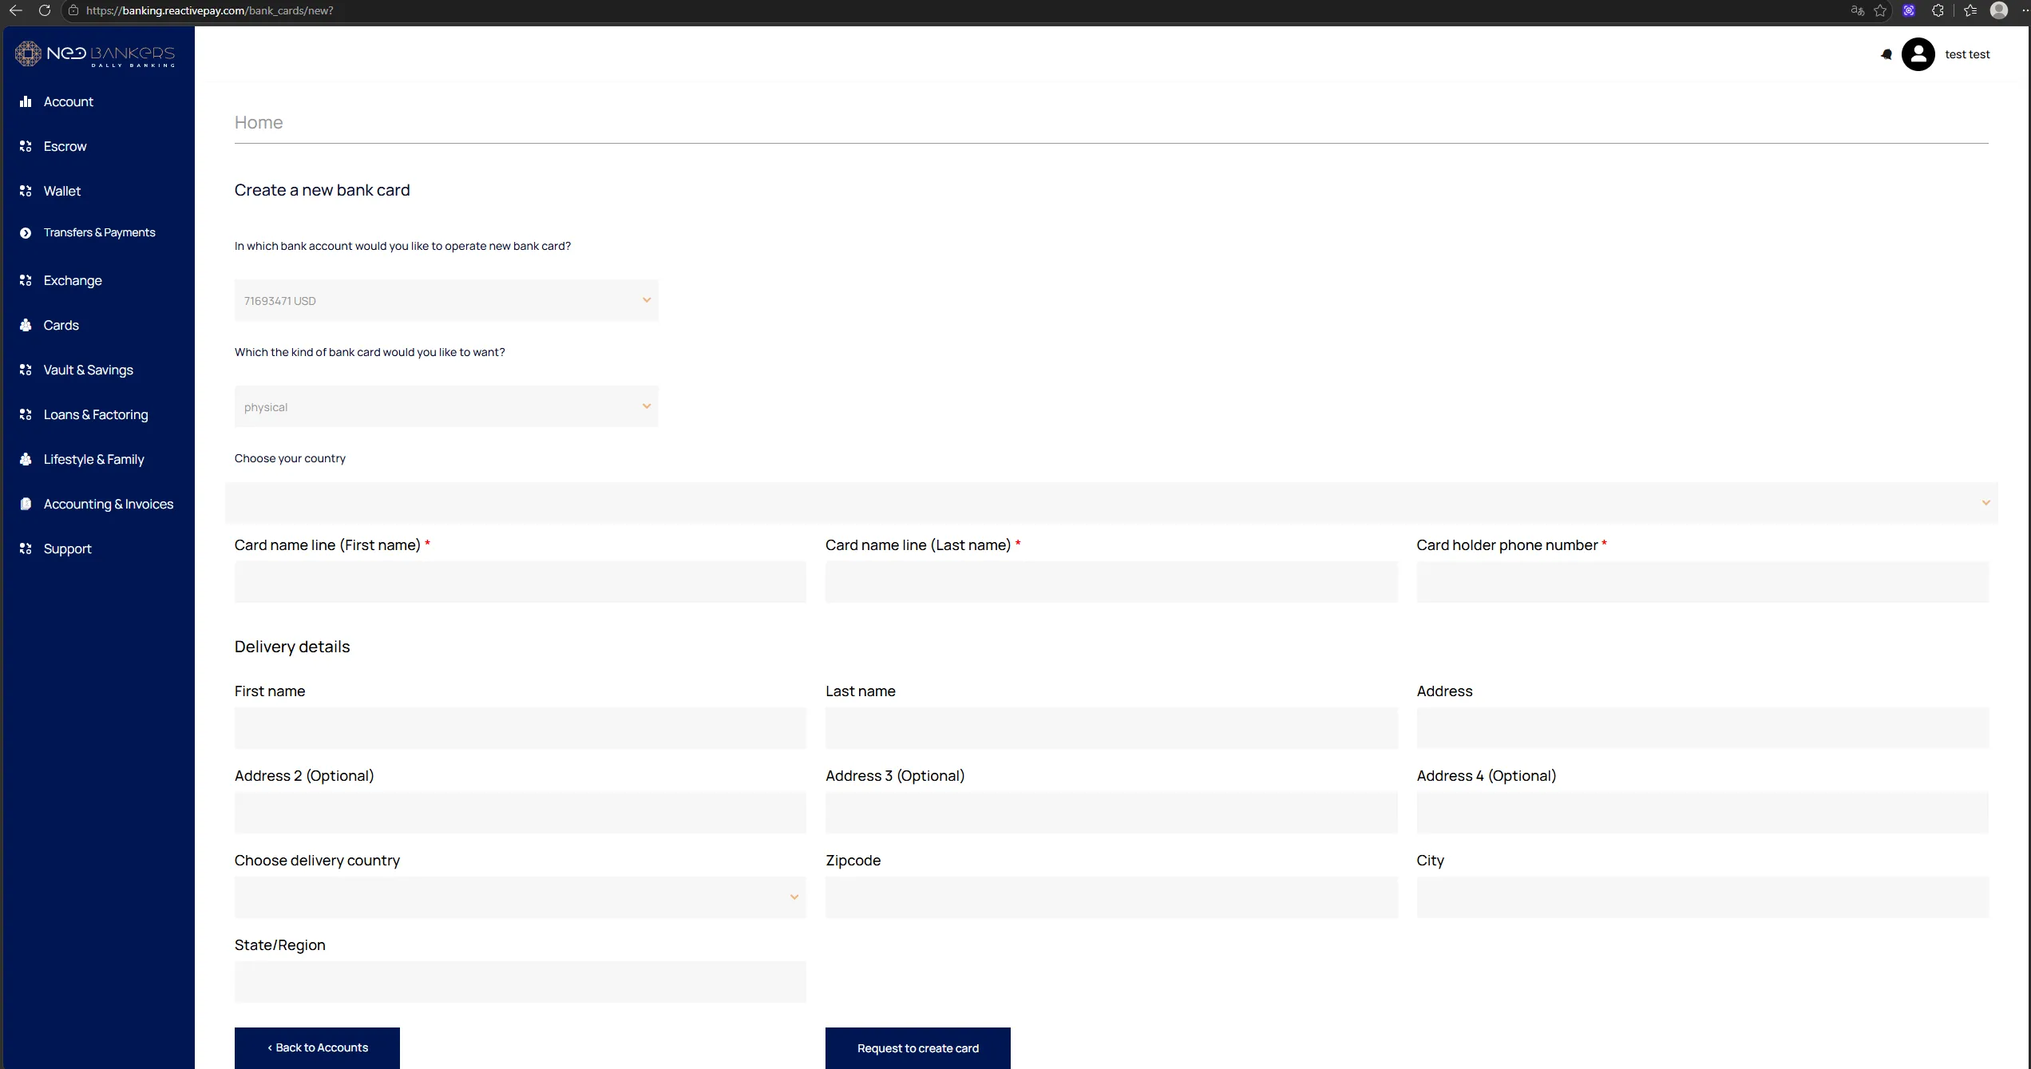Screen dimensions: 2031x1069
Task: Focus Card holder phone number field
Action: click(1703, 582)
